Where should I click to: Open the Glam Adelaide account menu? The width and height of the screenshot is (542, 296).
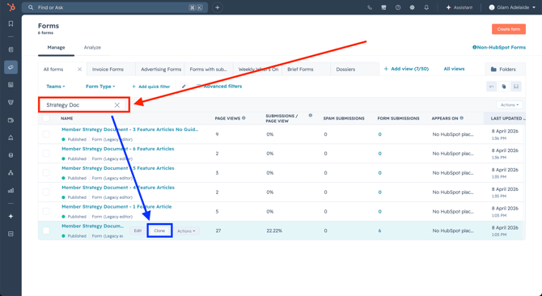[512, 7]
